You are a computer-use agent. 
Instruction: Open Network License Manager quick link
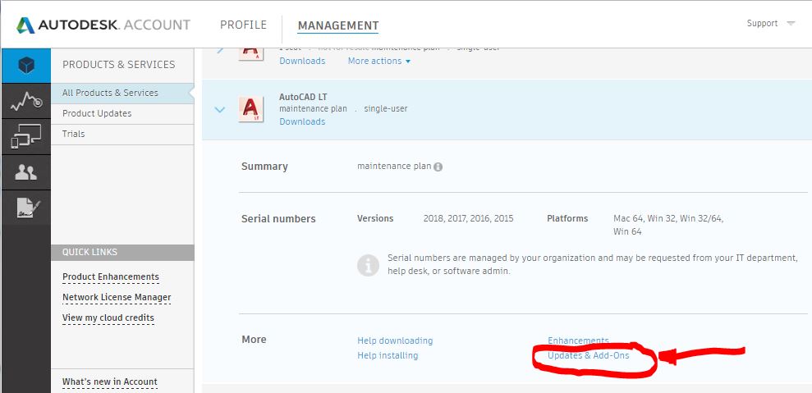click(x=117, y=297)
